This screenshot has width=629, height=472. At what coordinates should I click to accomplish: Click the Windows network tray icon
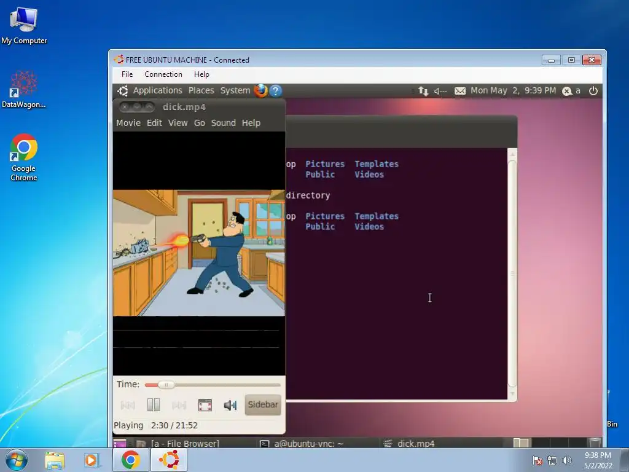point(552,460)
